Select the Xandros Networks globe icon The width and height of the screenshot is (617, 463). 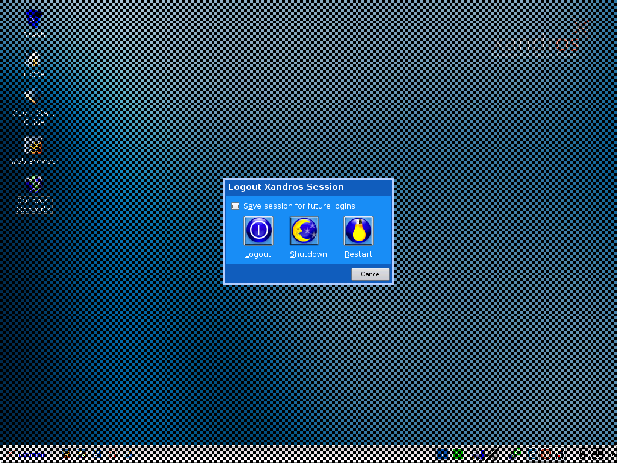pos(34,184)
